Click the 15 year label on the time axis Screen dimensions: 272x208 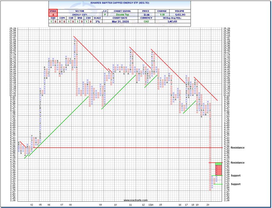pos(160,205)
